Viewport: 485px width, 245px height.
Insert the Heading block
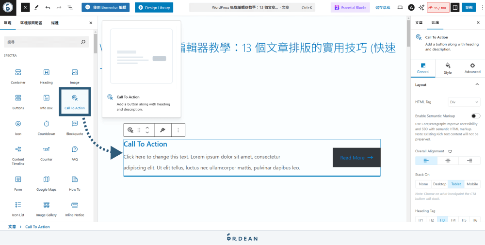pyautogui.click(x=47, y=76)
